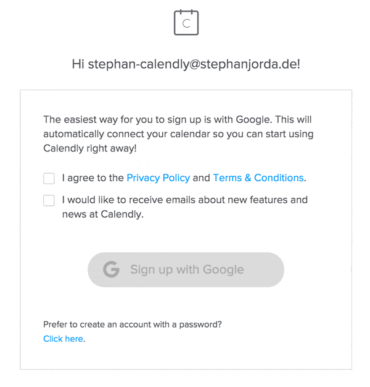
Task: Click the letter C inside the logo
Action: [x=186, y=23]
